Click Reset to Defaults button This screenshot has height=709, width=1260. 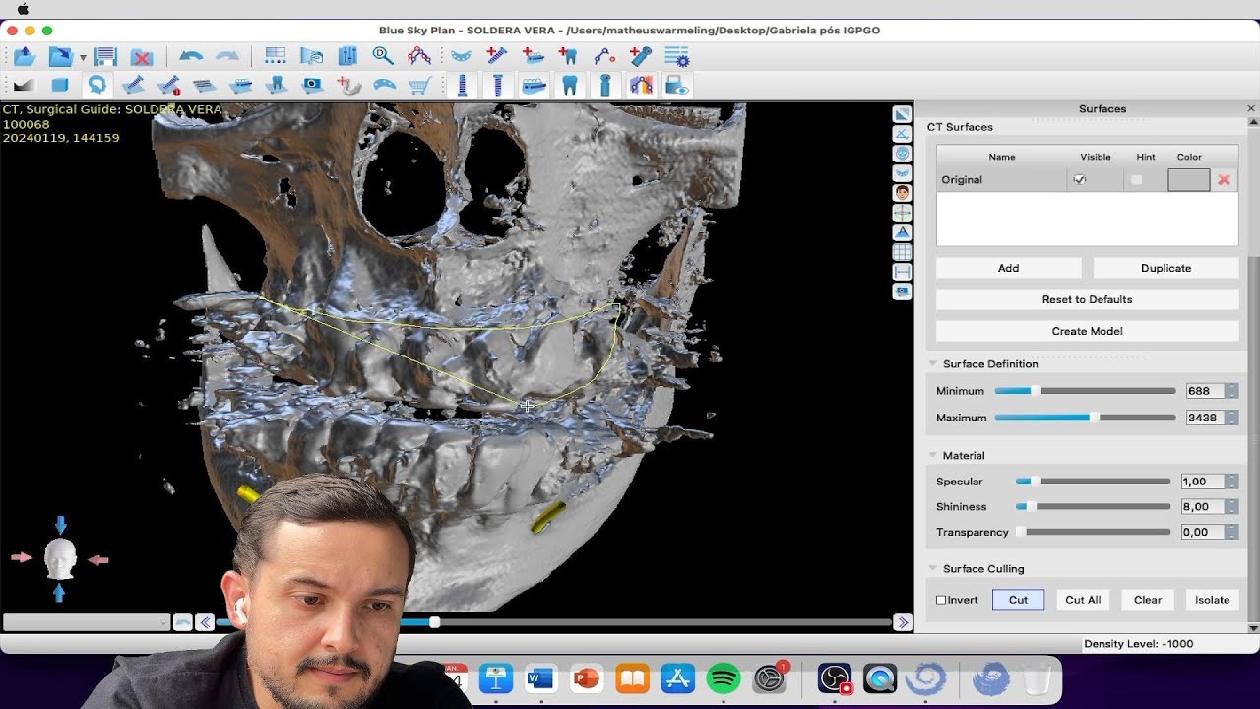pos(1087,299)
